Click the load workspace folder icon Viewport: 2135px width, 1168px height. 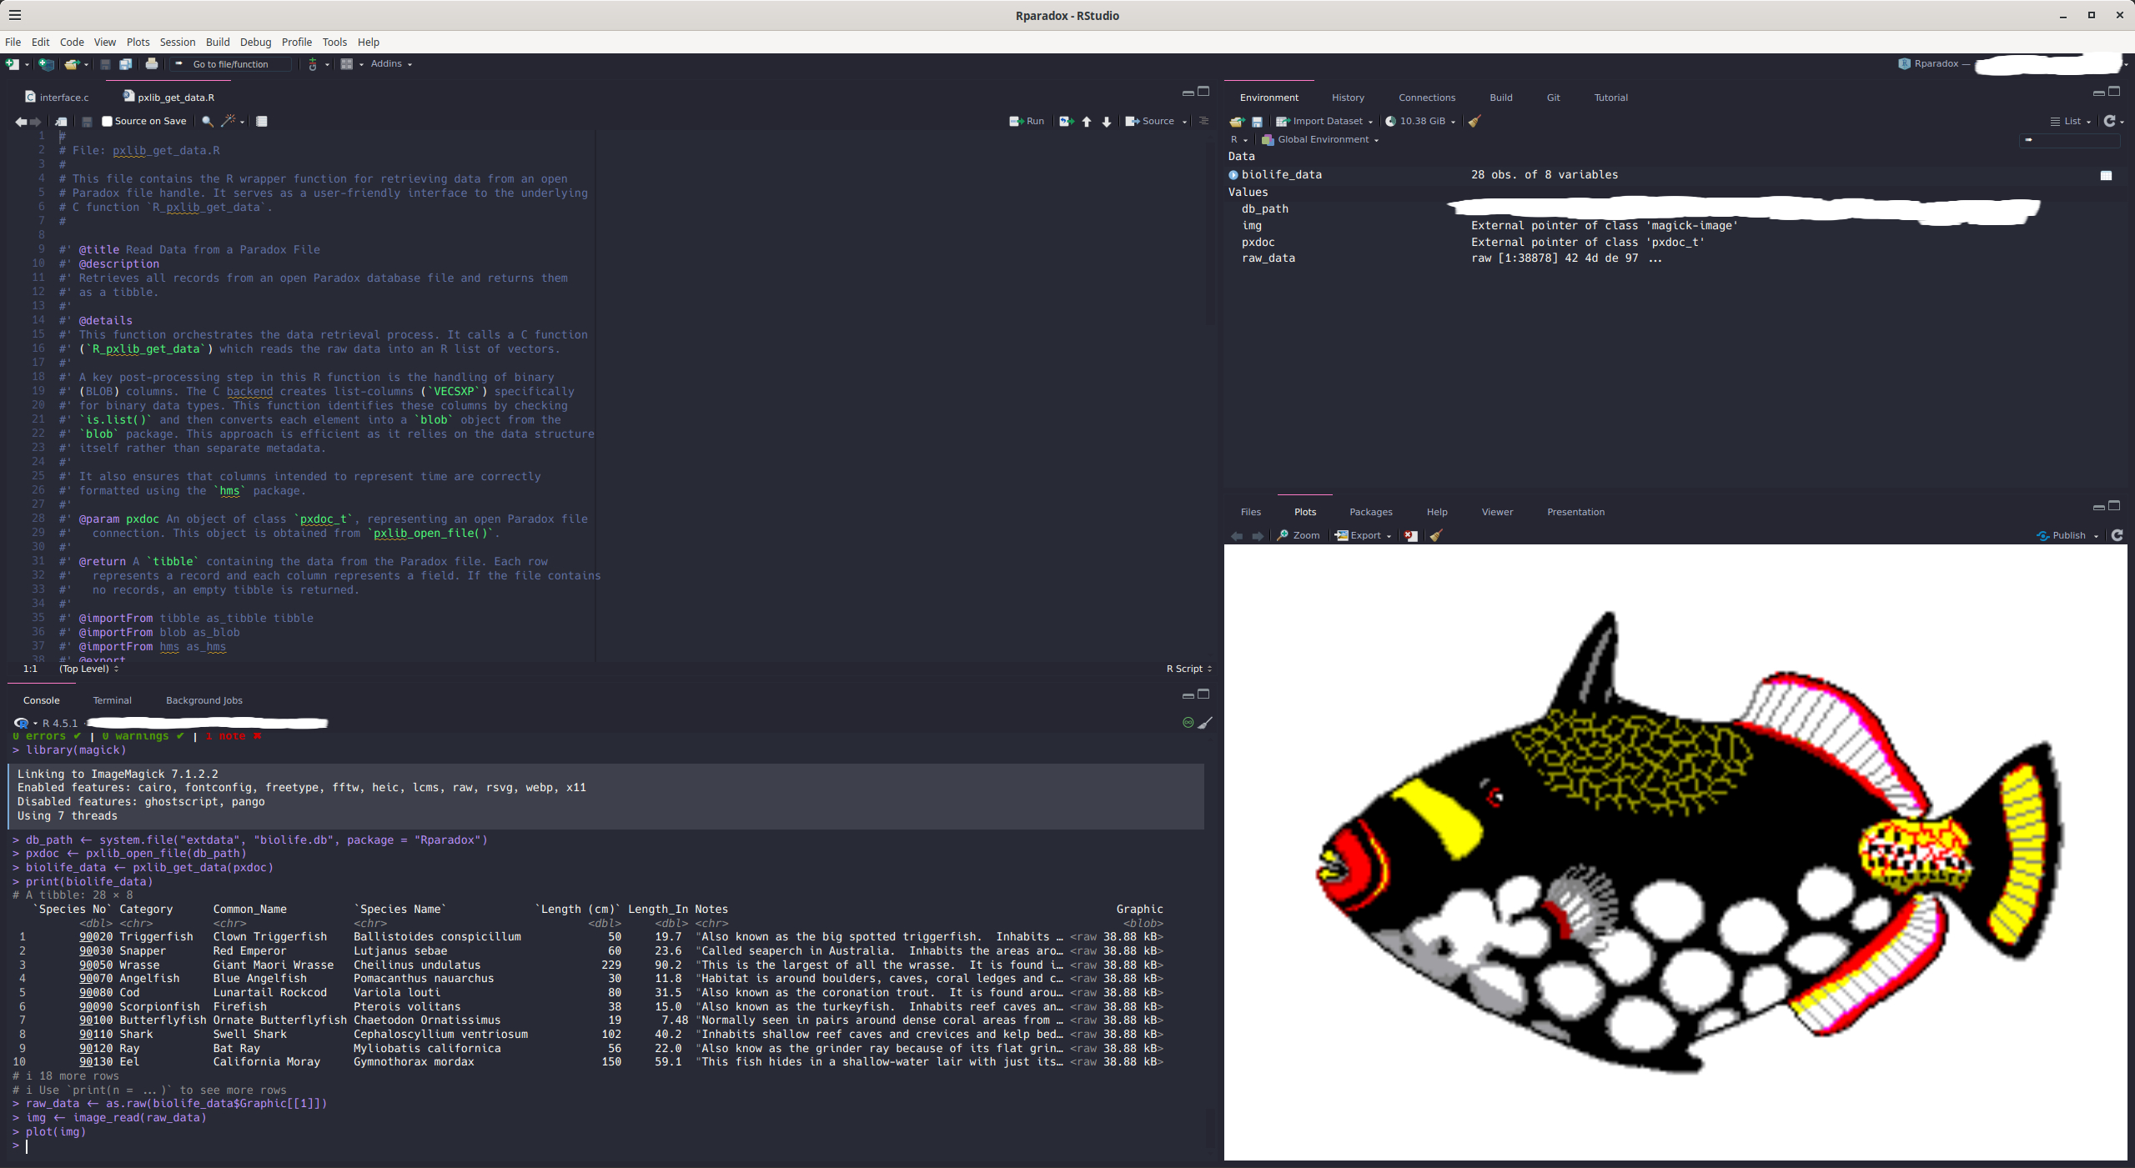point(1237,122)
